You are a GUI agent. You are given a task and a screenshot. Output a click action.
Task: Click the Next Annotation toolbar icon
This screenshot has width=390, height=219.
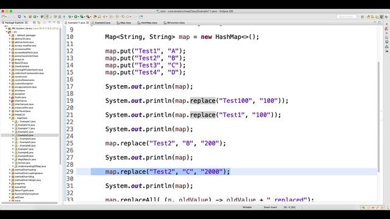coord(111,16)
